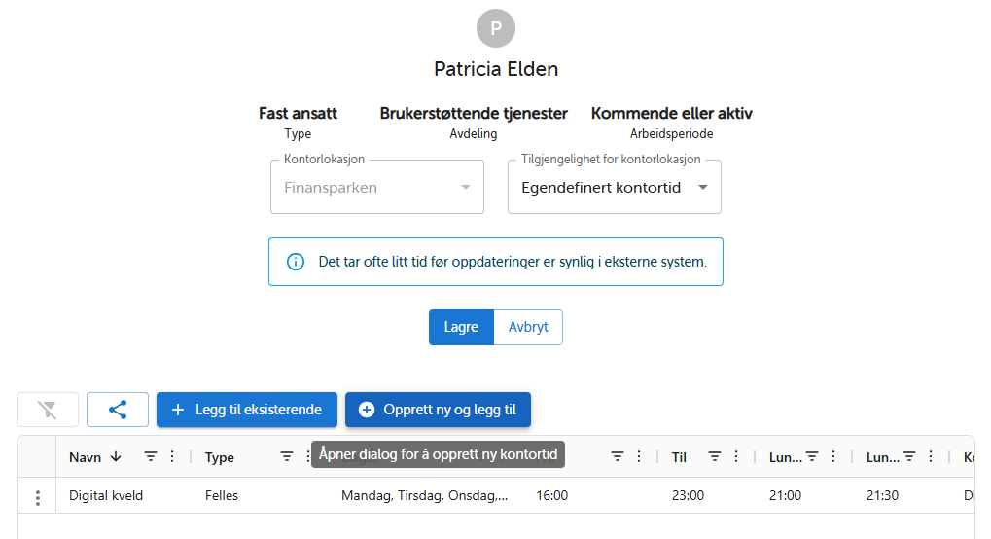Click the info icon in the notice box
Screen dimensions: 991x539
[x=295, y=262]
